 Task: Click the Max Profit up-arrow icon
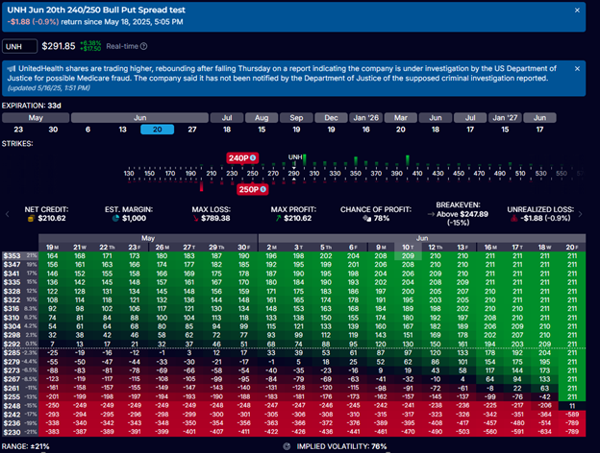pos(278,219)
